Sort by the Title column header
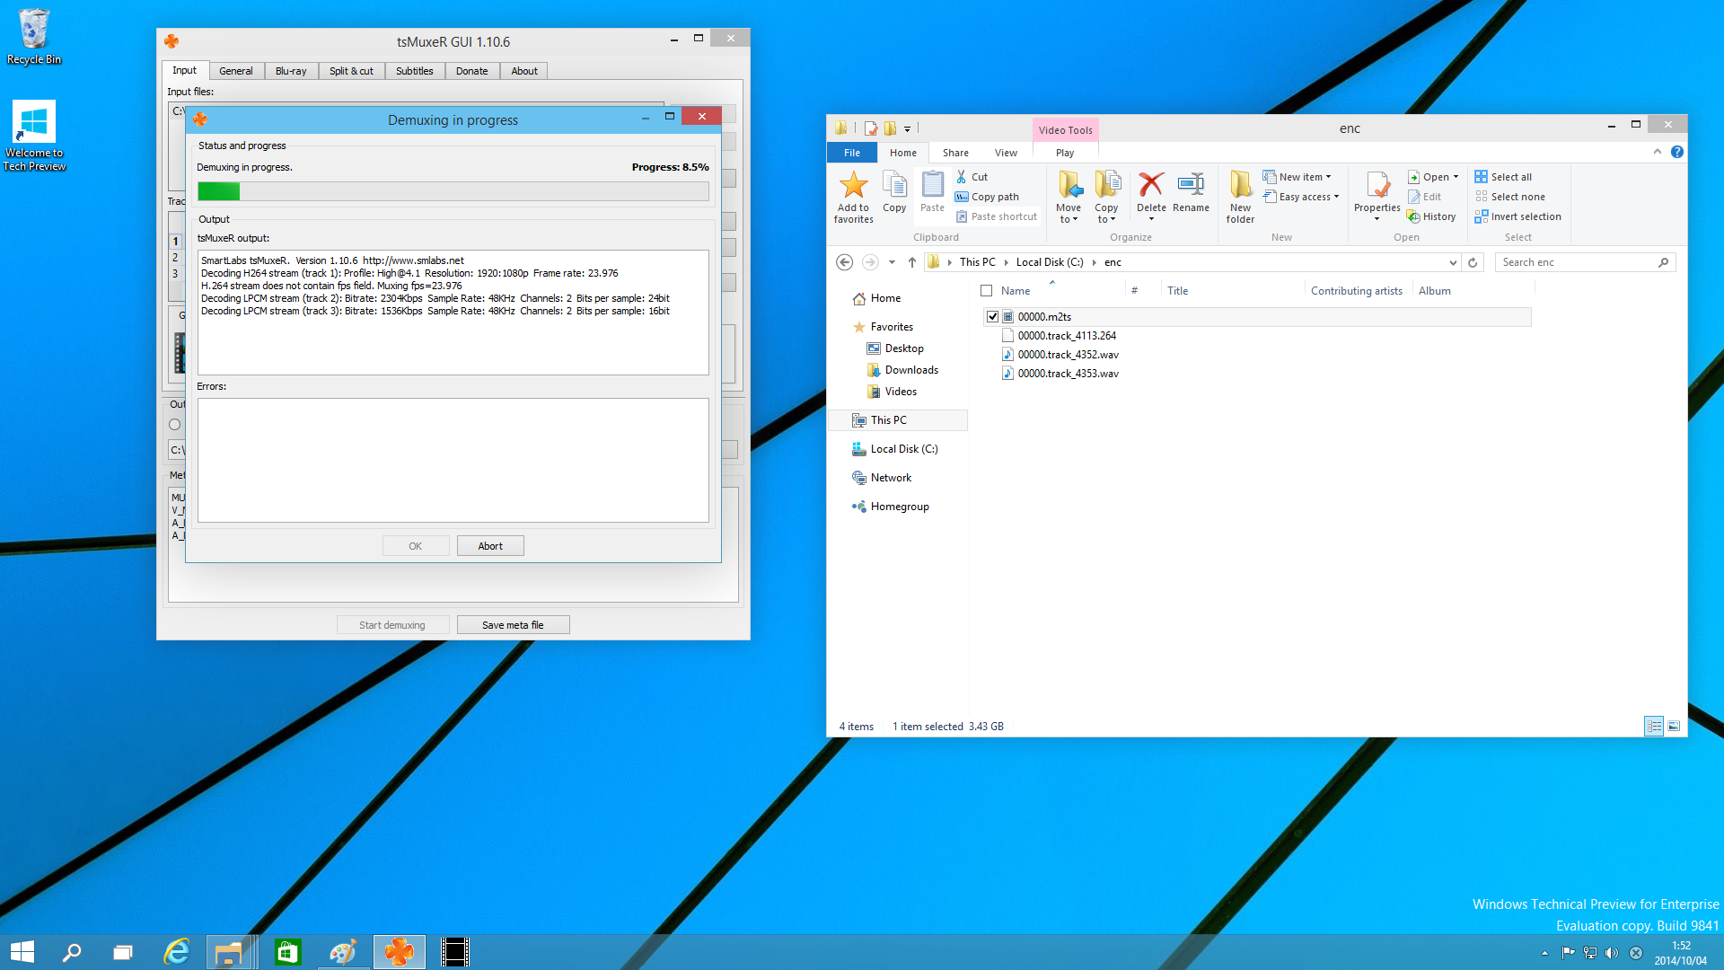This screenshot has height=970, width=1724. 1230,291
